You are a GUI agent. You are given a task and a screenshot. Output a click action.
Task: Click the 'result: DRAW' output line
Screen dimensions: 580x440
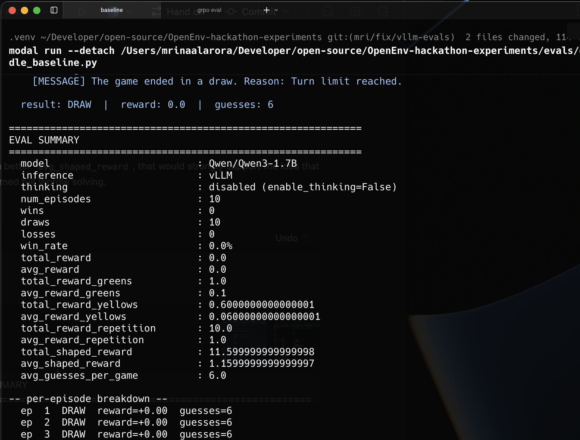[x=56, y=104]
